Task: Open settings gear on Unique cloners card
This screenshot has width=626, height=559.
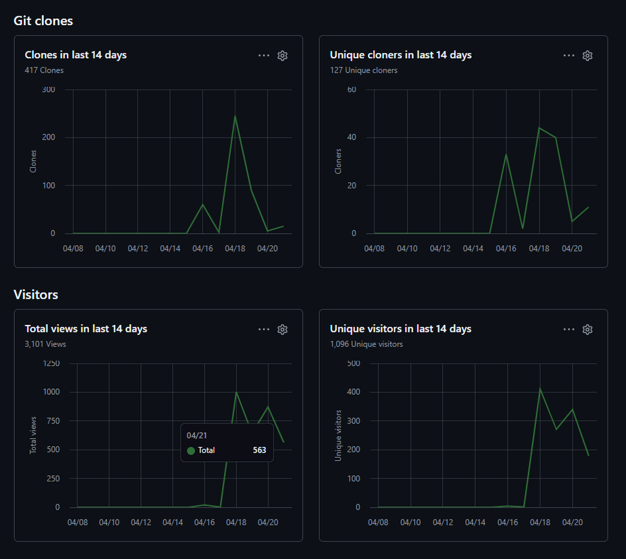Action: tap(587, 56)
